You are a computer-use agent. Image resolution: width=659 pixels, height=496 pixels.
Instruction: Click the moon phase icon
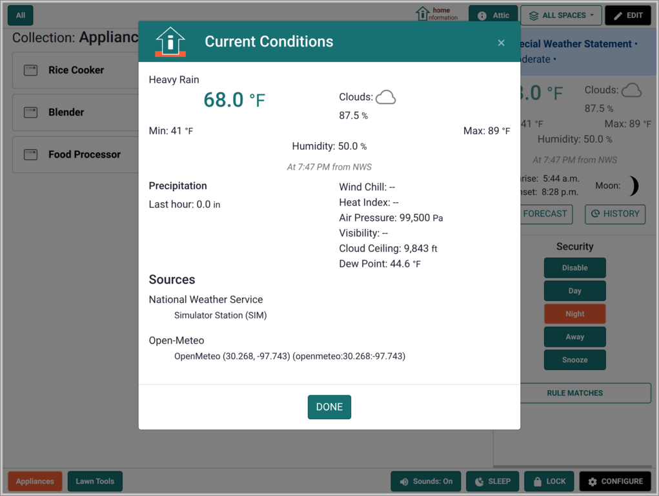pos(634,186)
